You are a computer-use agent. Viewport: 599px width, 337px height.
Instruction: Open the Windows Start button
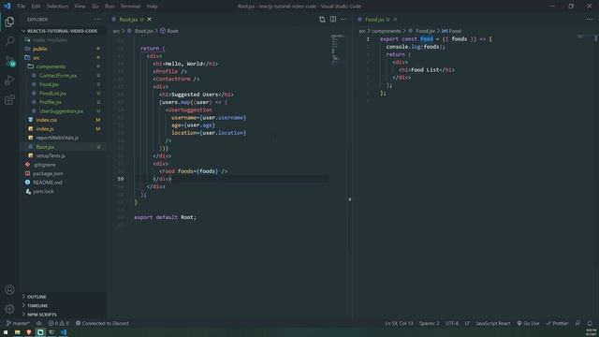click(6, 332)
